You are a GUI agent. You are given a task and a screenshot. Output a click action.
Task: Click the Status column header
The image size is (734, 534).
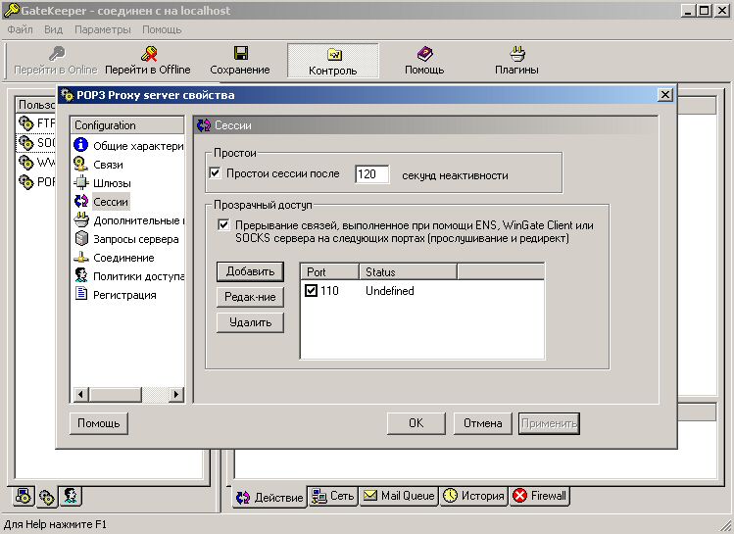pos(408,271)
